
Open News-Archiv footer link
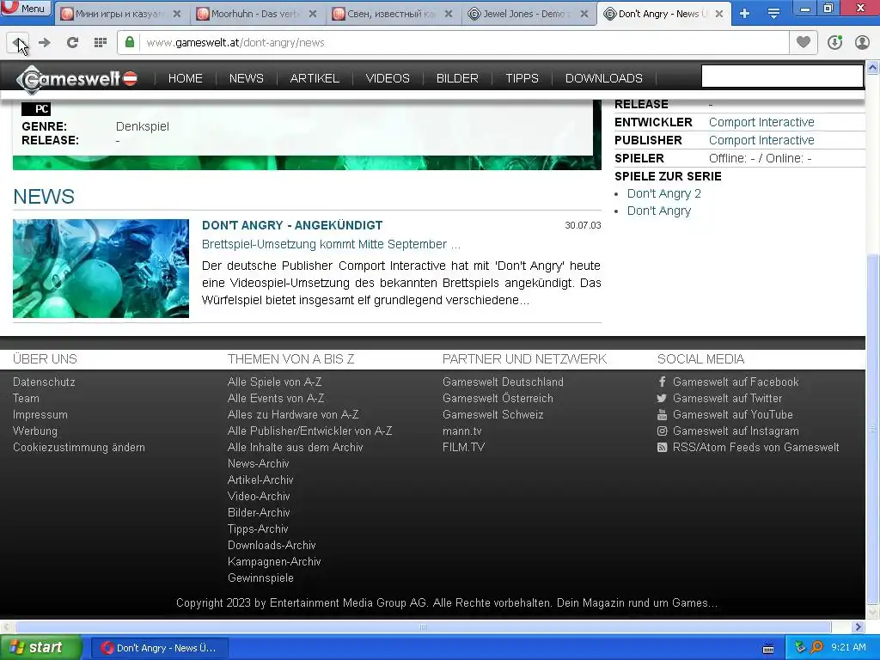click(x=258, y=463)
